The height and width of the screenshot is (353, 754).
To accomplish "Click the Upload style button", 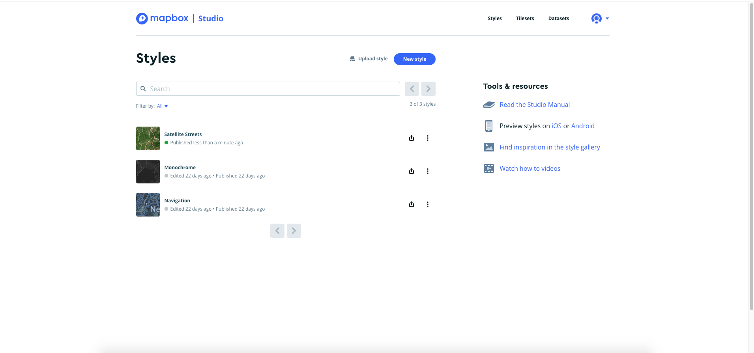I will (x=369, y=59).
